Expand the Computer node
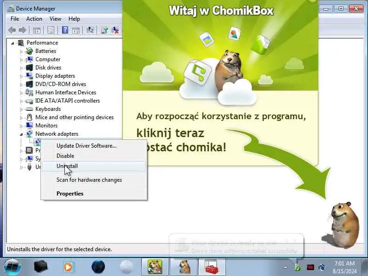The height and width of the screenshot is (276, 368). point(21,60)
